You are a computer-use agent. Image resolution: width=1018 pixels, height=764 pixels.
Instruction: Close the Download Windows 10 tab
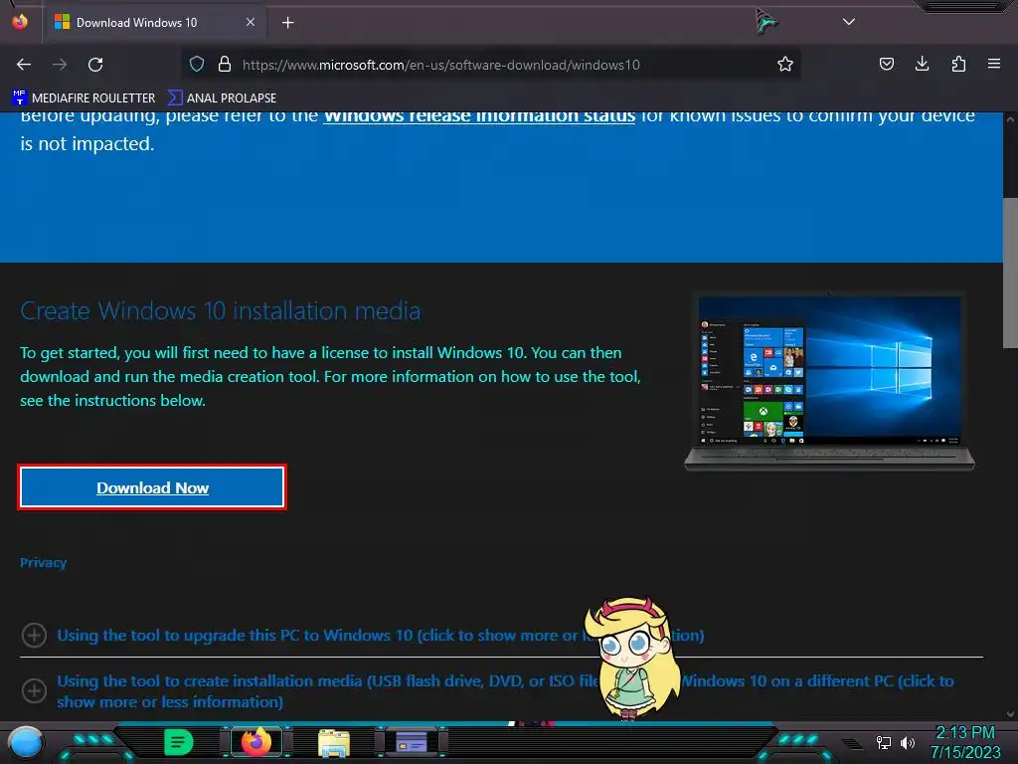251,22
